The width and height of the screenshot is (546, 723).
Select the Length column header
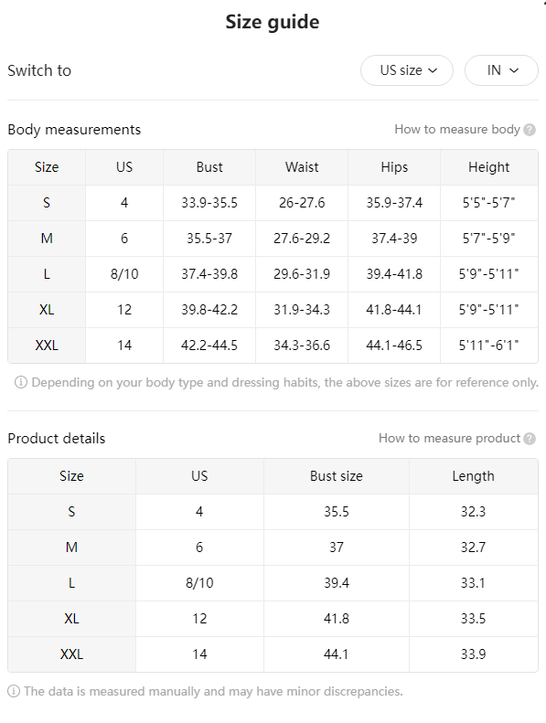coord(474,476)
